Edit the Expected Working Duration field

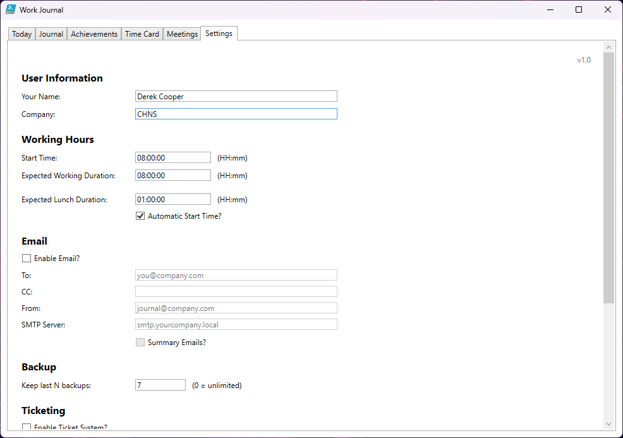[x=172, y=175]
